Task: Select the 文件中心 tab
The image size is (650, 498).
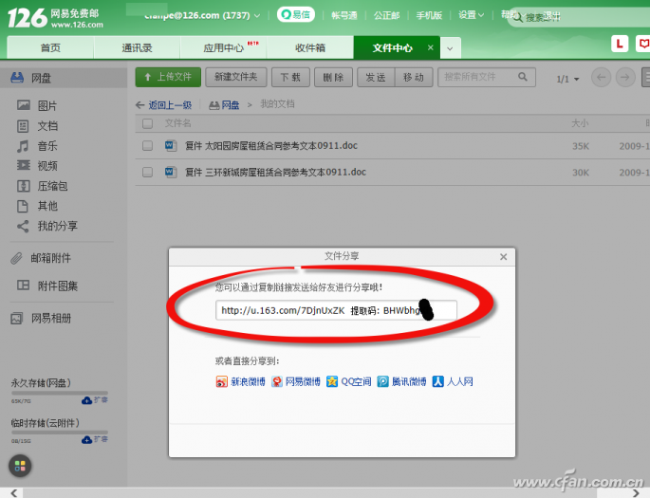Action: (x=392, y=47)
